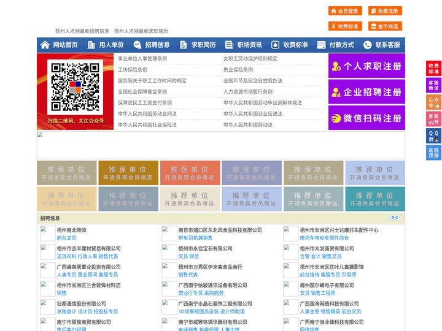This screenshot has height=331, width=442.
Task: Open 工伤保险条例 article link
Action: pyautogui.click(x=133, y=69)
